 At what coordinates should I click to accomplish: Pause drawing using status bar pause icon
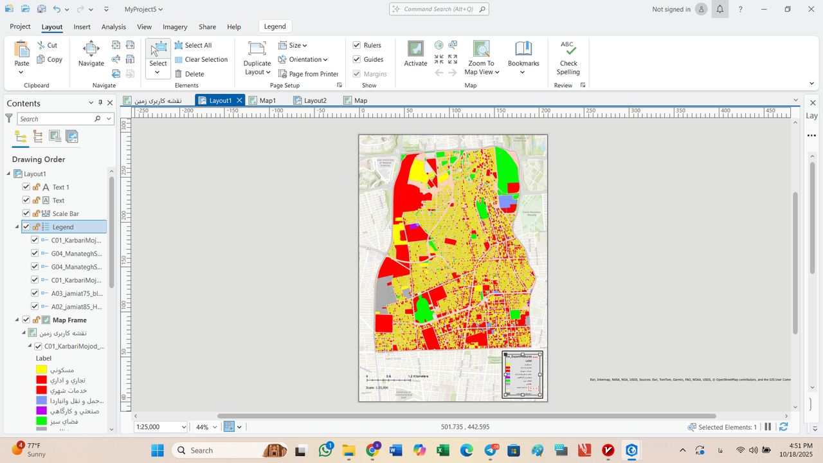pyautogui.click(x=768, y=427)
